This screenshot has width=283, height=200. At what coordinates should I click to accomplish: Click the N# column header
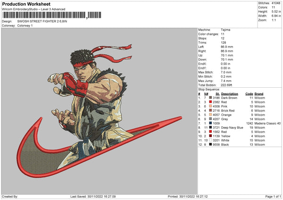[206, 94]
